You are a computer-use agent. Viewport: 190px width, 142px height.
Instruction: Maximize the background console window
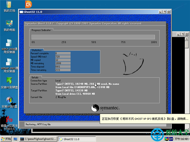(182, 34)
